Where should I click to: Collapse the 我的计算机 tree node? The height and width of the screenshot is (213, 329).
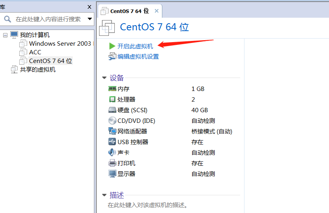(x=5, y=35)
